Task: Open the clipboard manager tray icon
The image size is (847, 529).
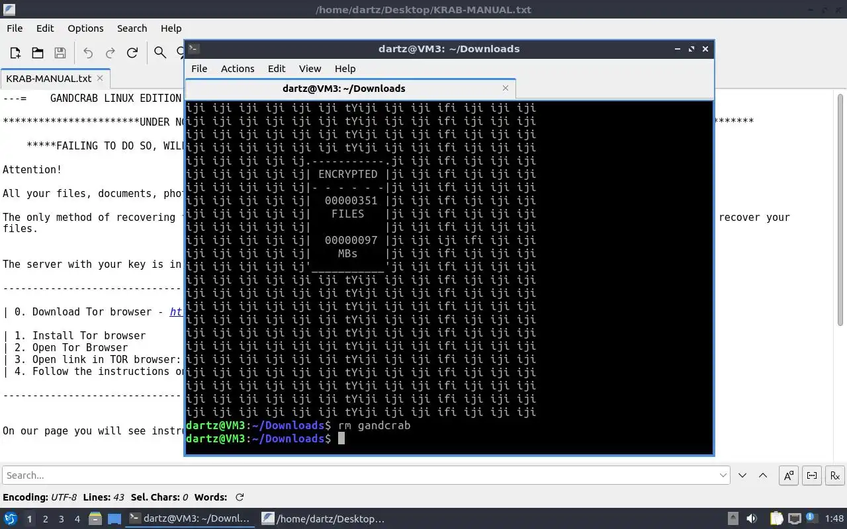Action: click(776, 518)
